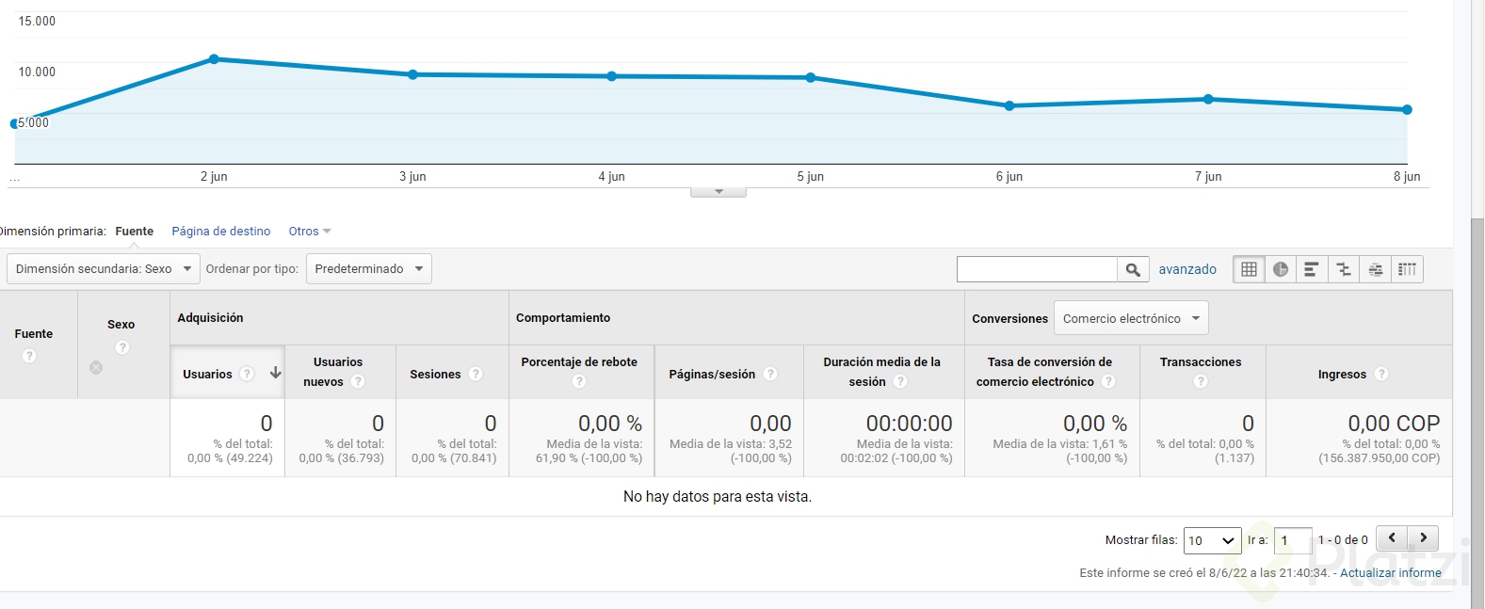Open help for Usuarios metric
The width and height of the screenshot is (1485, 609).
pyautogui.click(x=247, y=374)
